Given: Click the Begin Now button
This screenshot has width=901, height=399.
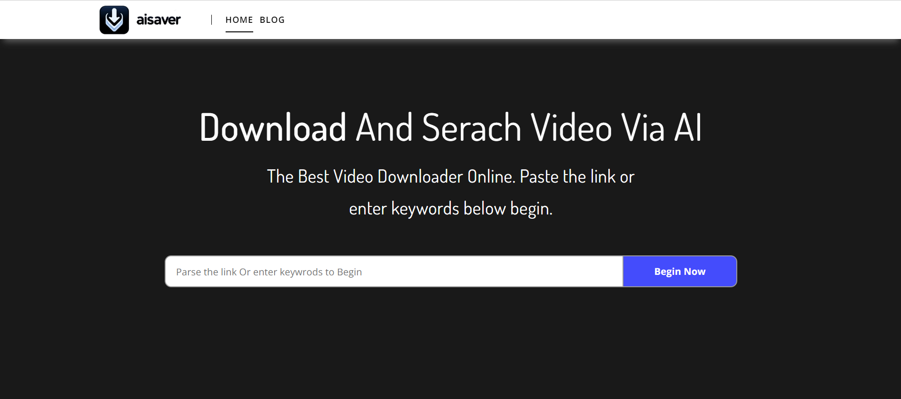Looking at the screenshot, I should pyautogui.click(x=680, y=272).
